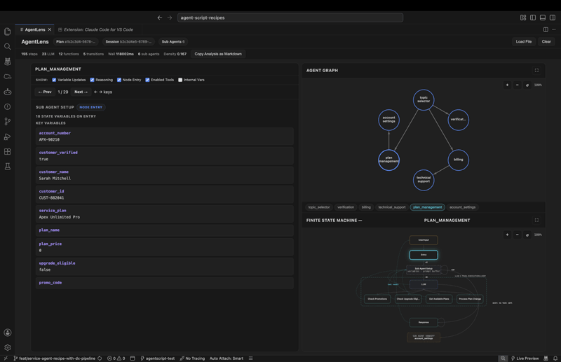The height and width of the screenshot is (362, 561).
Task: Click the account settings graph node
Action: coord(389,120)
